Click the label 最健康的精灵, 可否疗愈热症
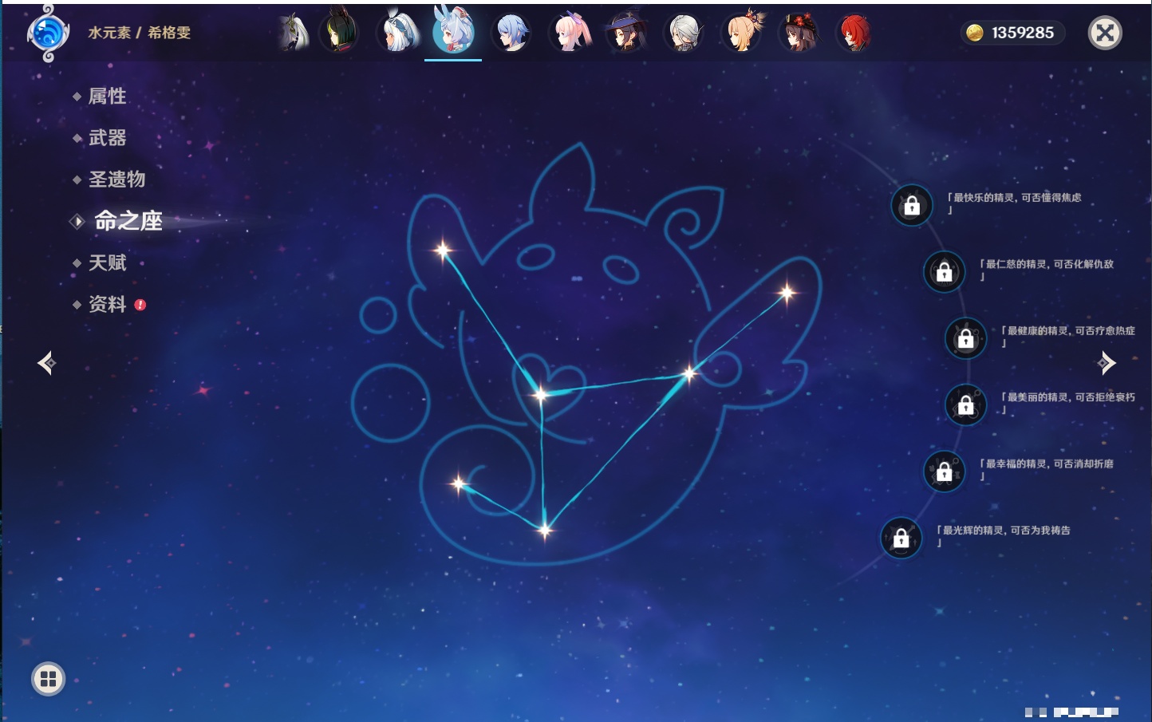The image size is (1152, 722). coord(1068,335)
